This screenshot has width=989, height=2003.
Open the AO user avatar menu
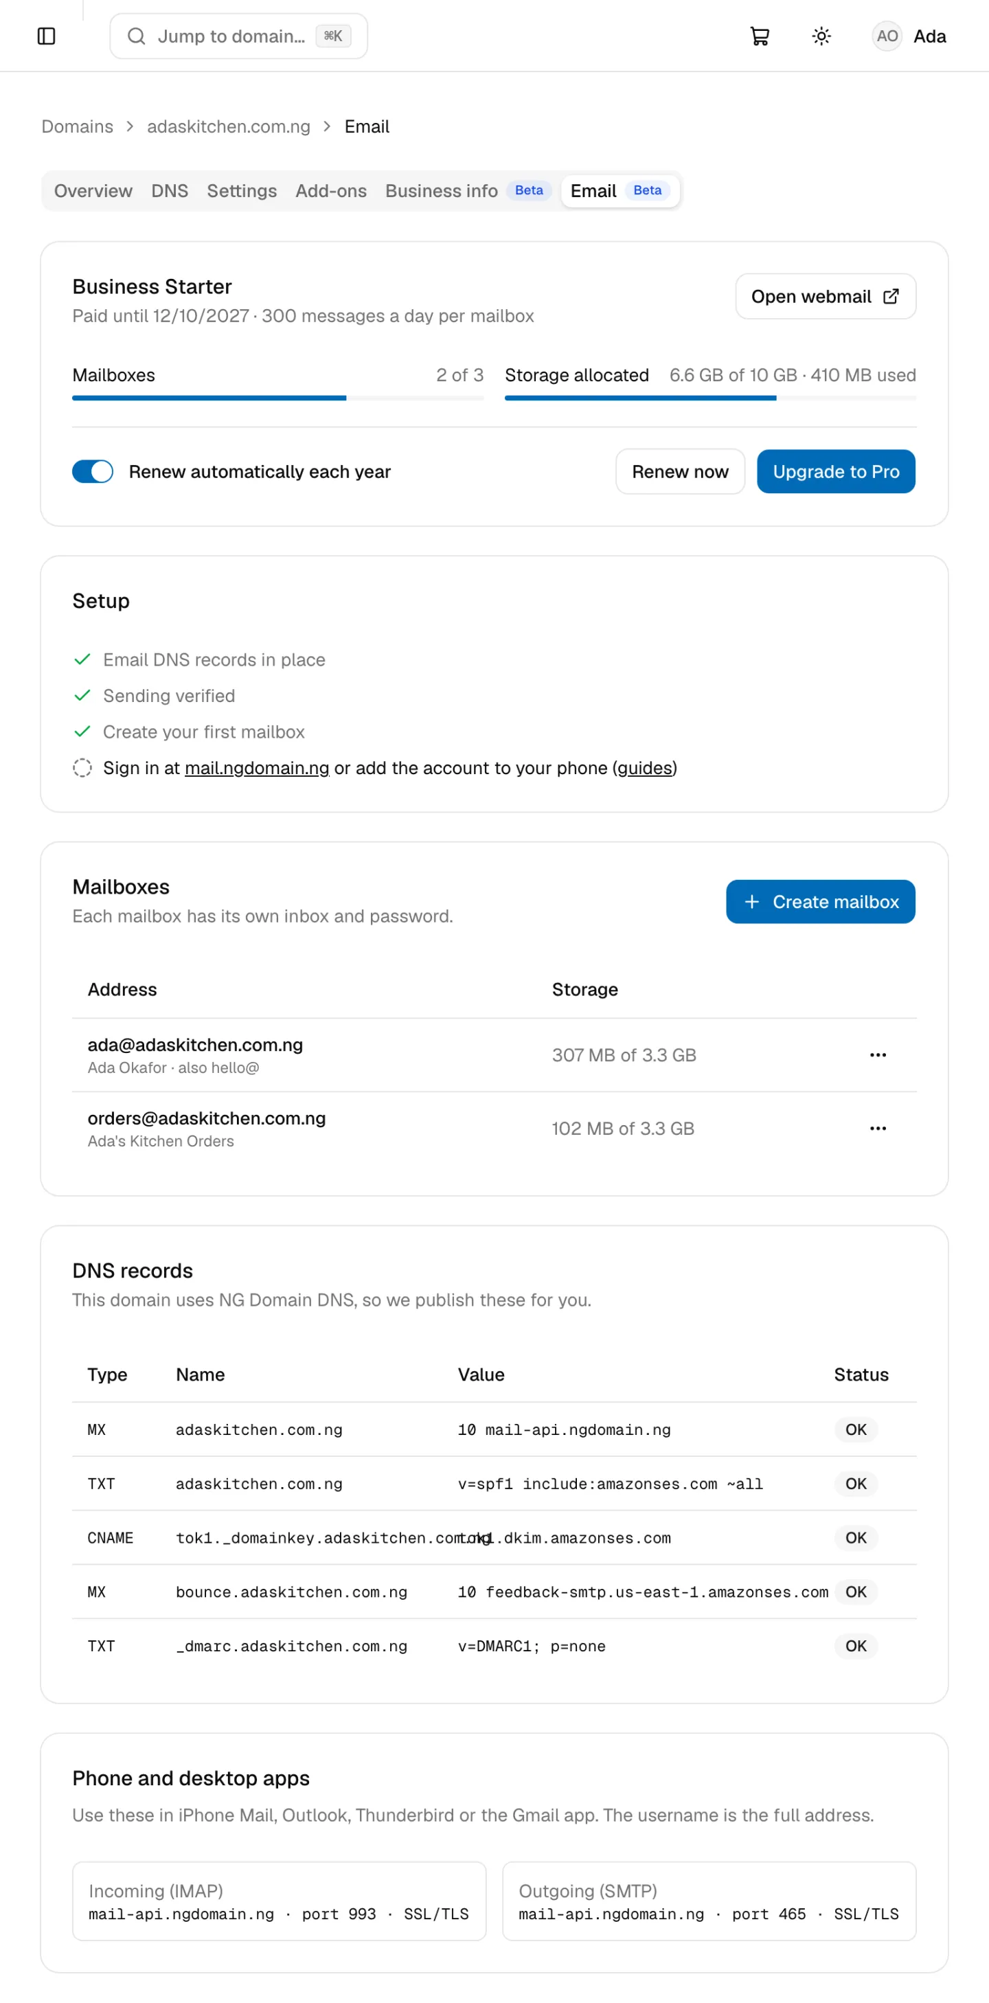pyautogui.click(x=887, y=36)
